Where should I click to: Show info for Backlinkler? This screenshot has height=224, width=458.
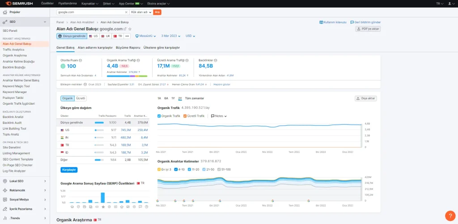pos(215,60)
